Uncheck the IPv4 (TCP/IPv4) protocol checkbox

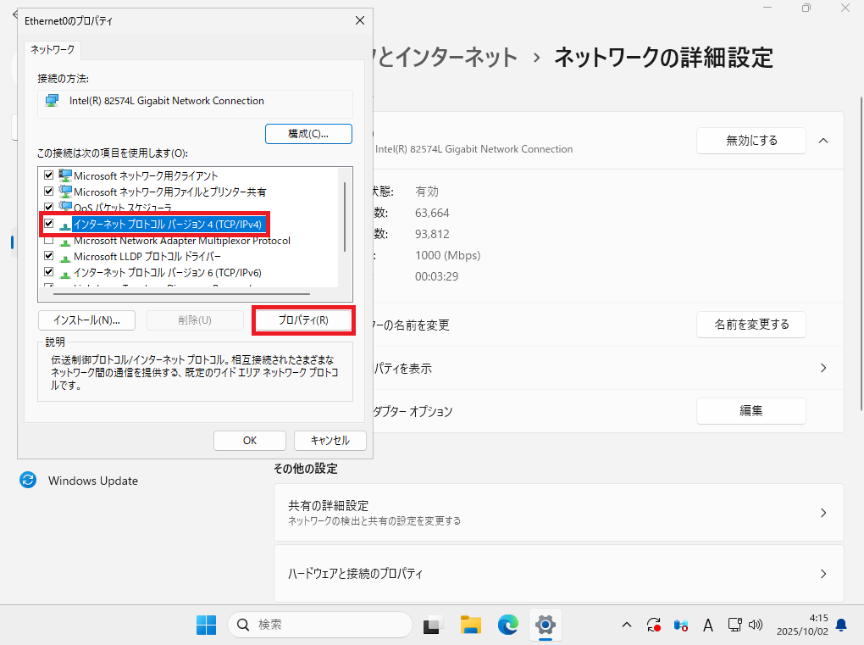click(x=49, y=225)
